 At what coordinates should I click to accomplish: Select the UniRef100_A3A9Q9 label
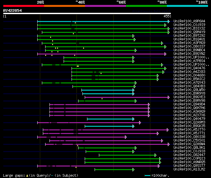(189, 112)
